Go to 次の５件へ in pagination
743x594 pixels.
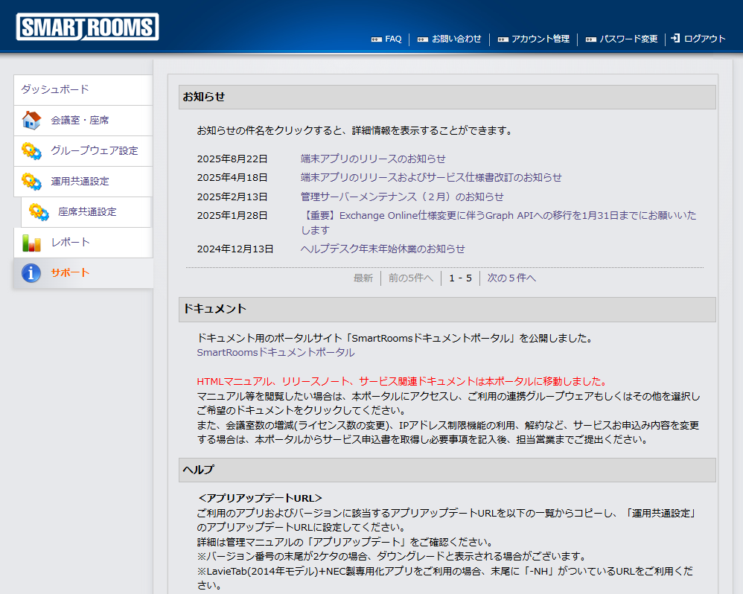tap(511, 278)
